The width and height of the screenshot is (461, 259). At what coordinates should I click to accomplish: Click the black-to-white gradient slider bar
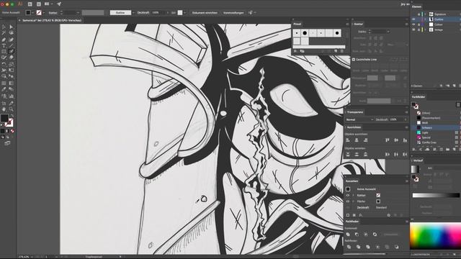[x=436, y=195]
